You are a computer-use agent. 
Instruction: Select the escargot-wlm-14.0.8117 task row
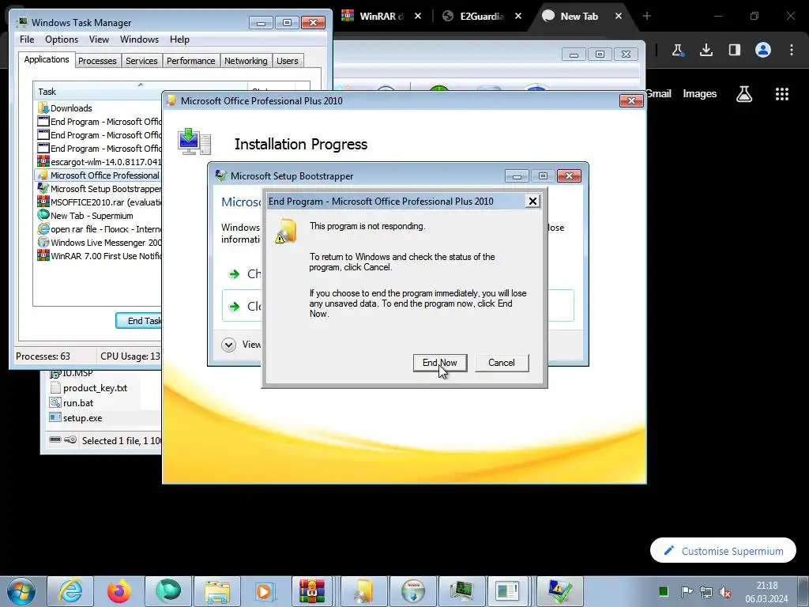pyautogui.click(x=98, y=161)
